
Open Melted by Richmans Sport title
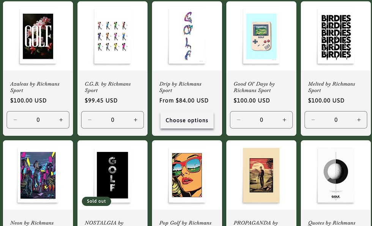[x=331, y=87]
